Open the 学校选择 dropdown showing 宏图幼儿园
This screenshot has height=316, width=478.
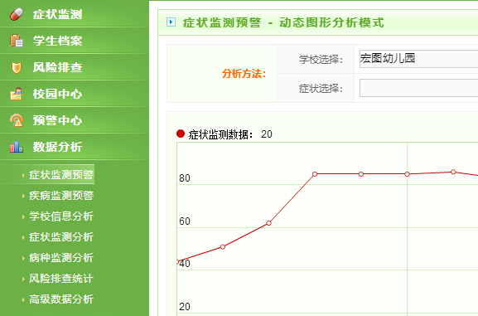pyautogui.click(x=418, y=59)
